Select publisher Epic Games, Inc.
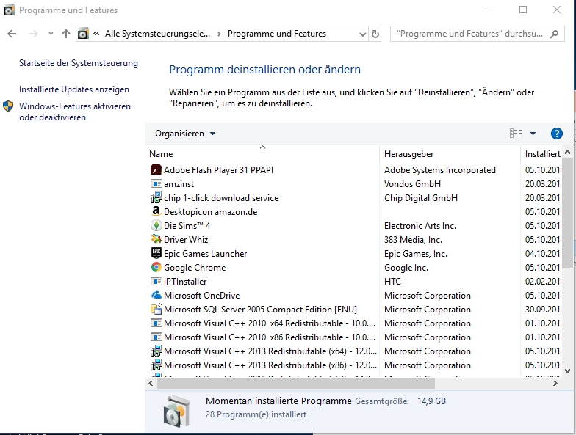The image size is (576, 435). [416, 254]
